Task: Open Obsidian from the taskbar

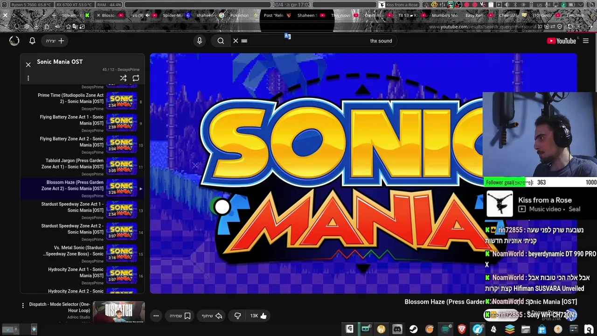Action: [493, 329]
